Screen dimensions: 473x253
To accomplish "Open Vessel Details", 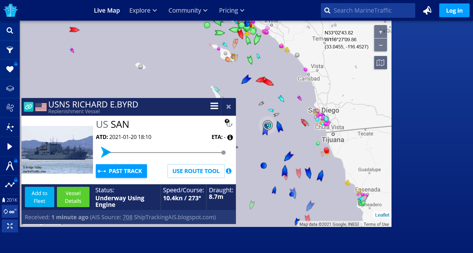I will tap(73, 197).
